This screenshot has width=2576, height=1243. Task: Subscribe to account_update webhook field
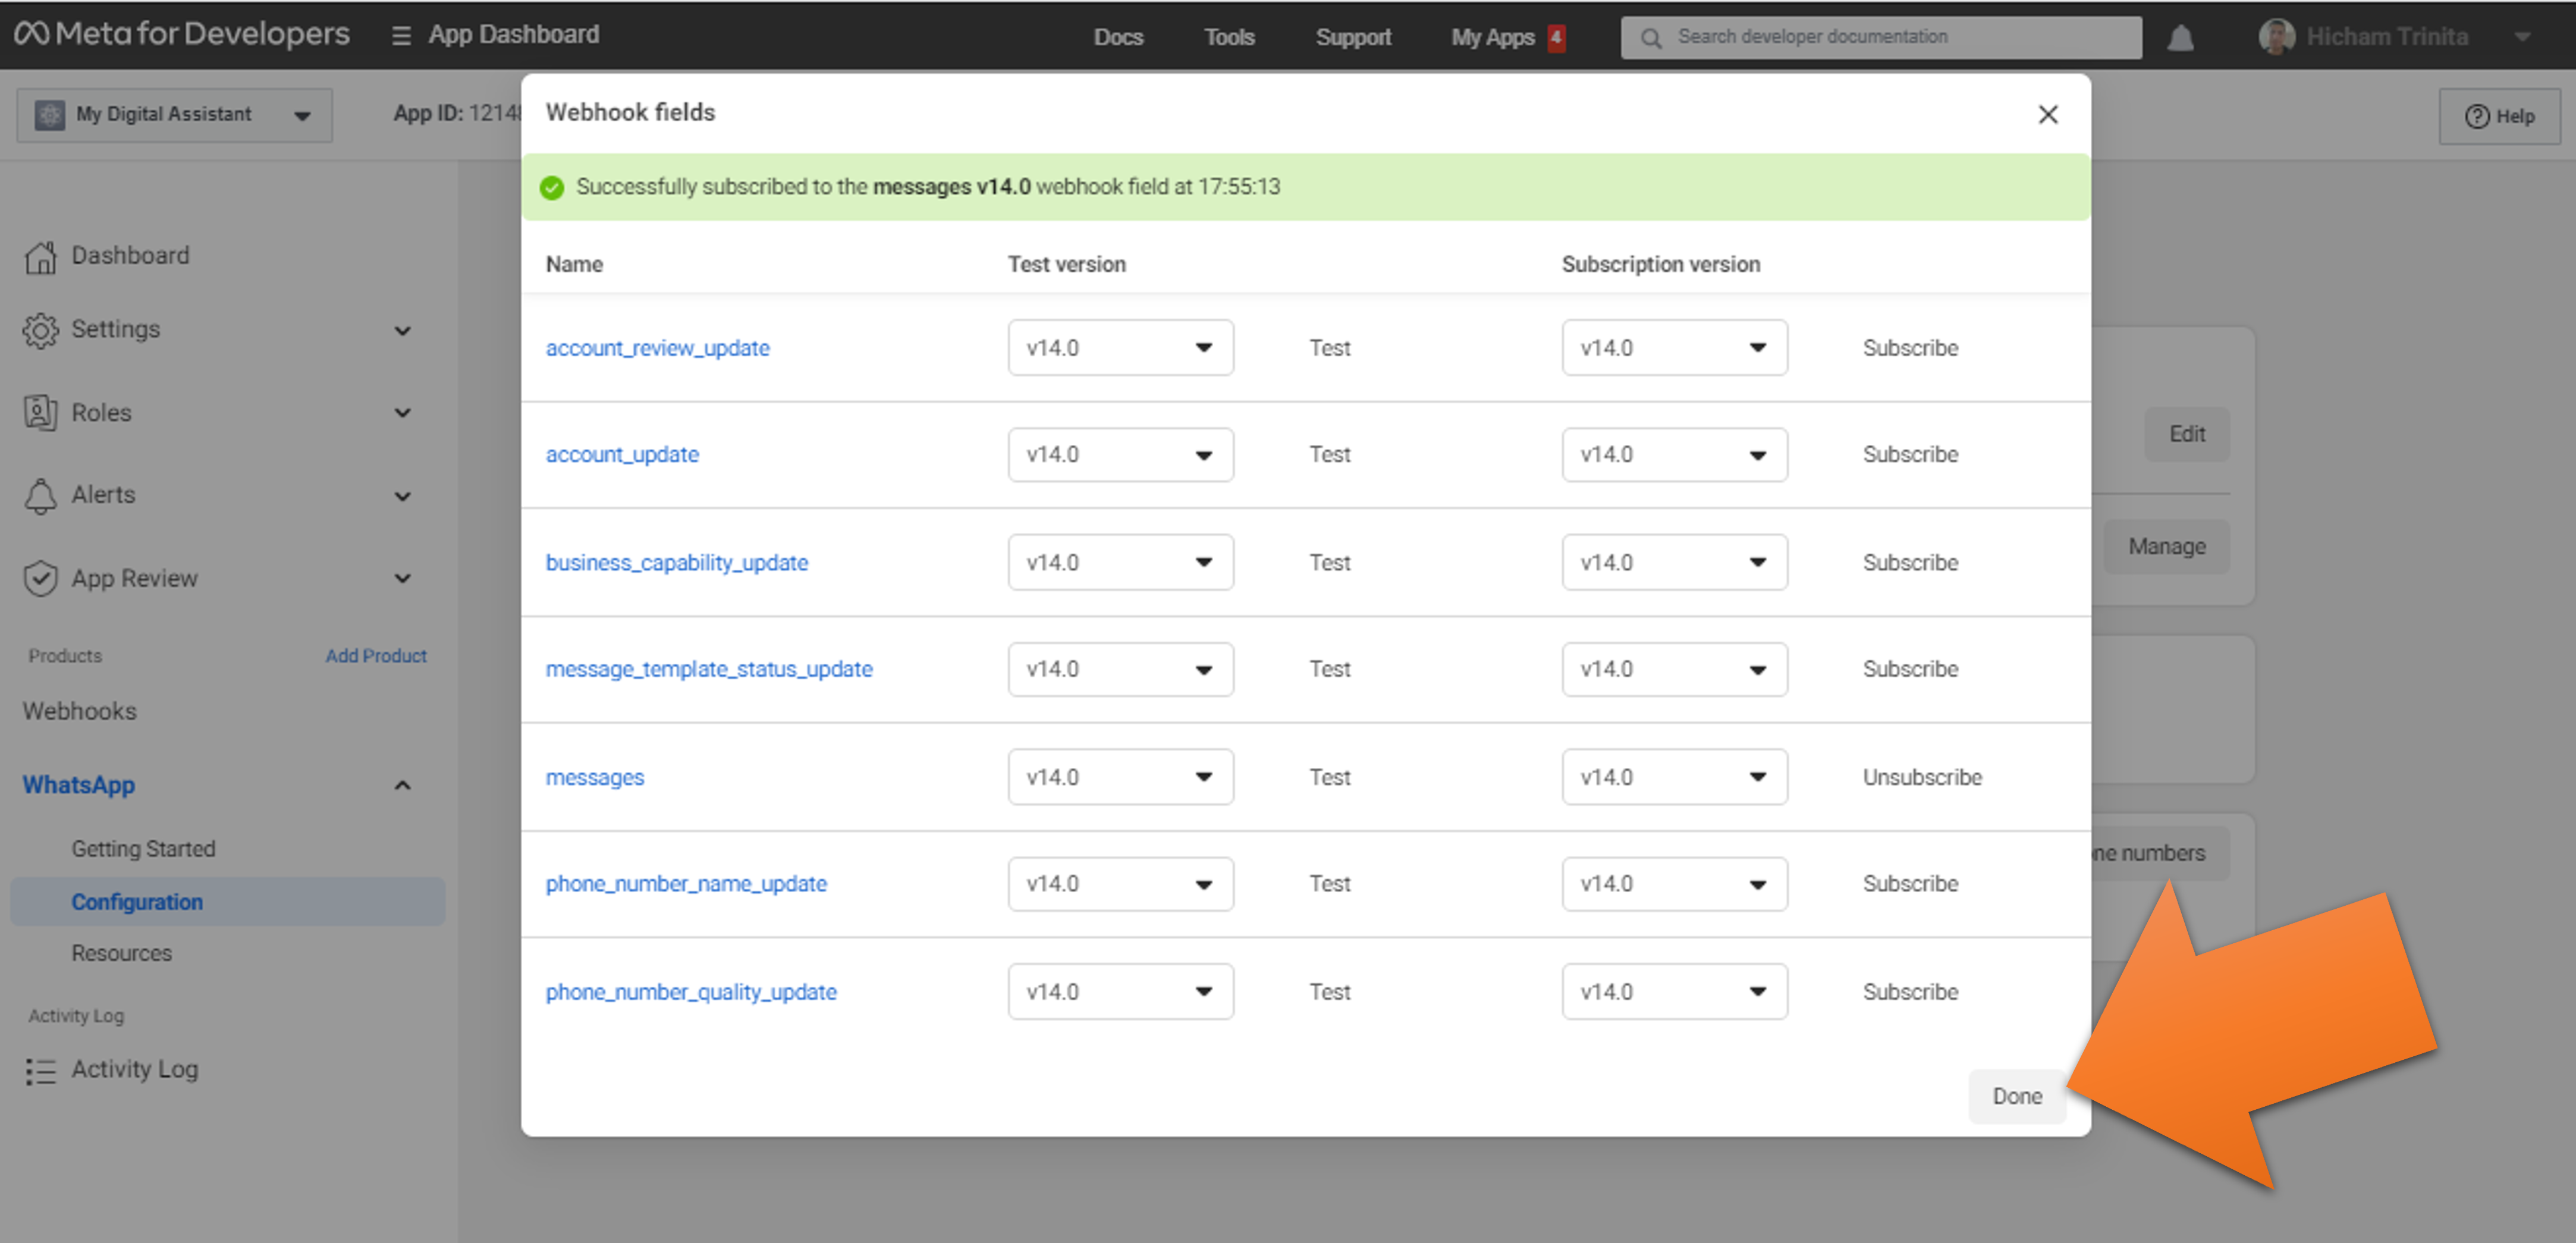1909,454
